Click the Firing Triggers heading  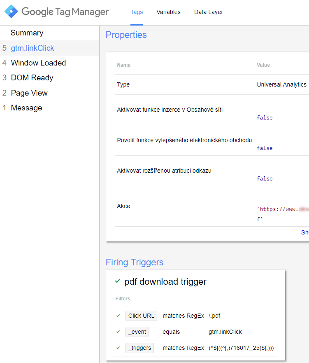click(135, 262)
